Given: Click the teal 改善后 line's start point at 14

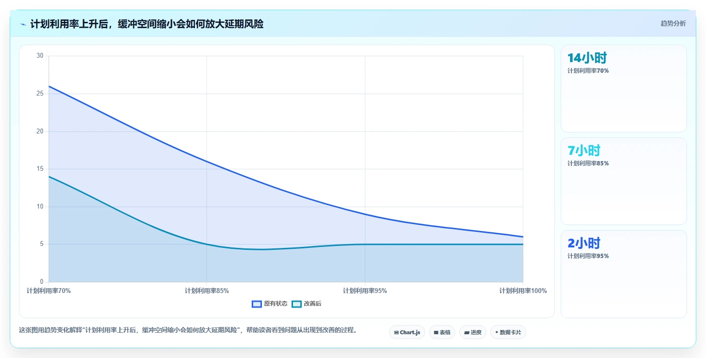Looking at the screenshot, I should (x=49, y=177).
